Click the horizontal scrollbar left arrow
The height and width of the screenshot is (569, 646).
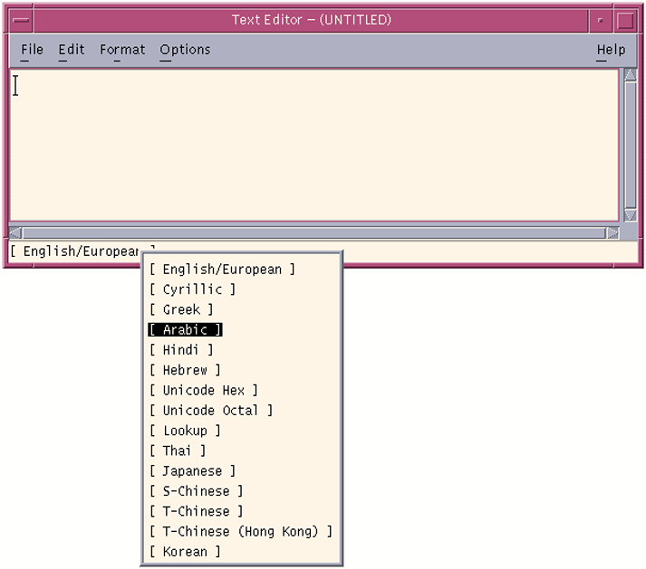[15, 232]
